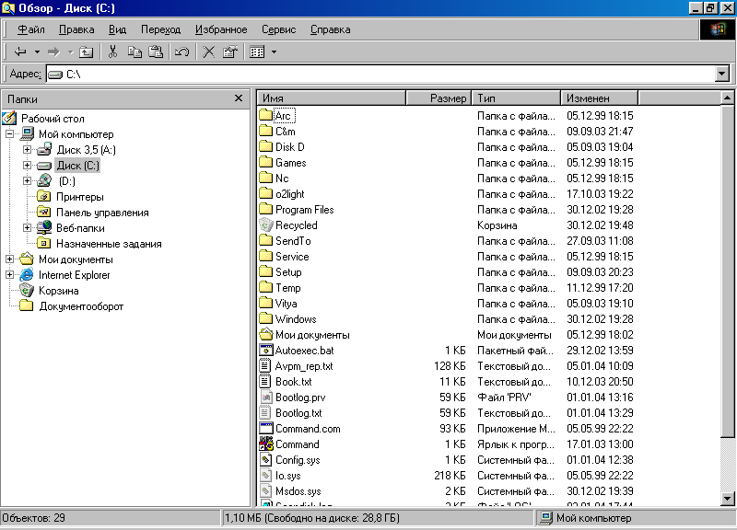Sort files by the Изменен column

pos(600,98)
